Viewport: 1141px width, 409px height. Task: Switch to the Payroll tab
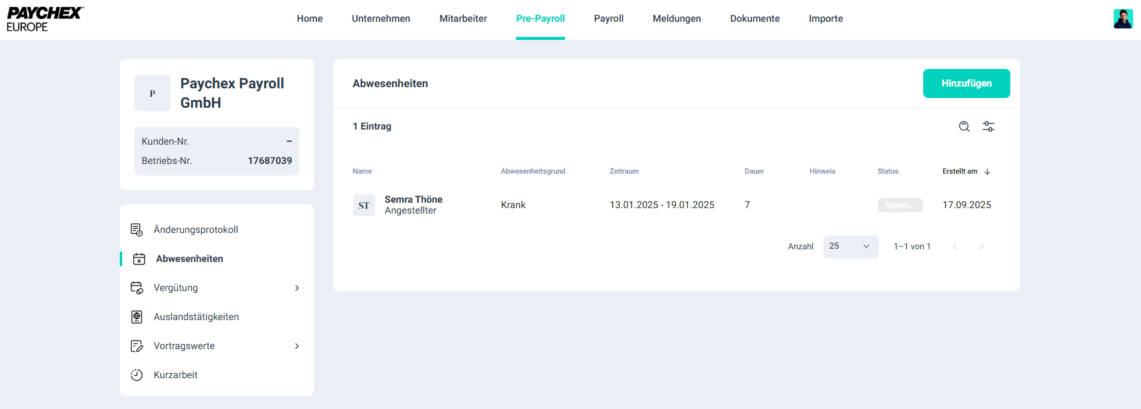[608, 19]
